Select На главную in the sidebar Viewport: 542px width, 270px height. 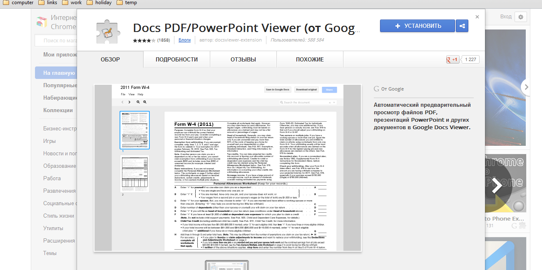tap(56, 73)
